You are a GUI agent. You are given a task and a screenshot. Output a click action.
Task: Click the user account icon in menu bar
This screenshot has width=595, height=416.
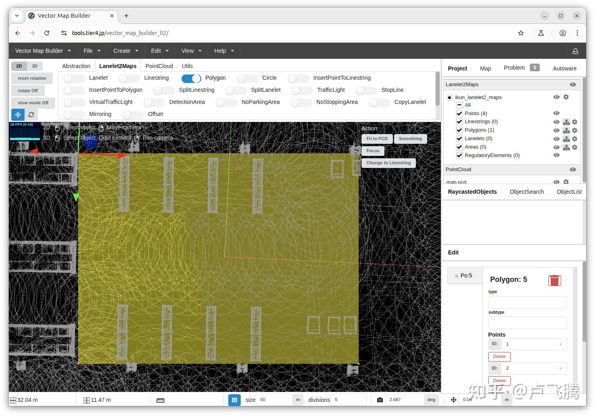[x=575, y=51]
